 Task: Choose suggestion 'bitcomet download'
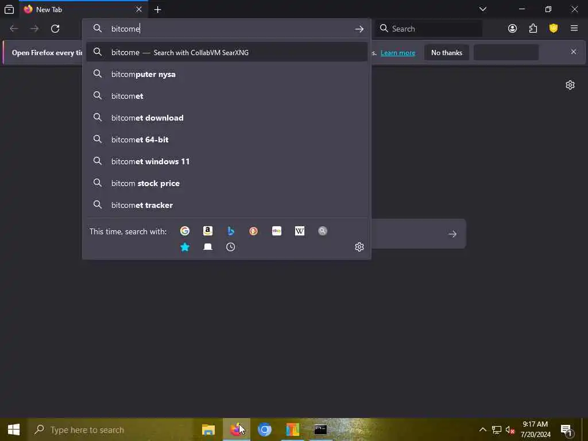[x=226, y=118]
